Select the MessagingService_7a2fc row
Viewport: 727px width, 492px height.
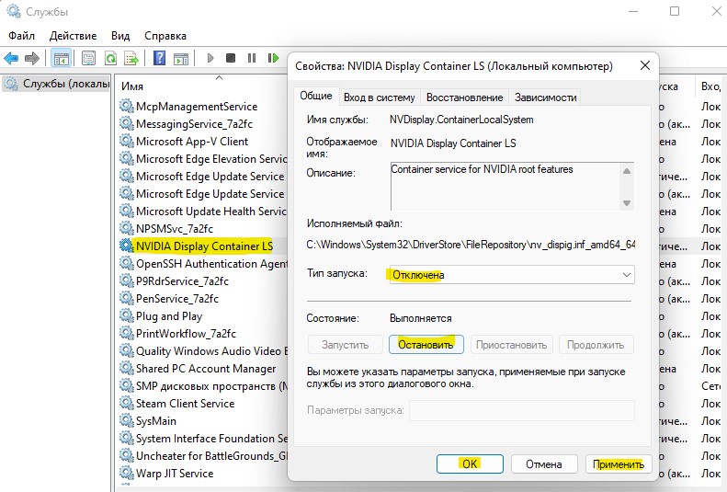(x=202, y=124)
